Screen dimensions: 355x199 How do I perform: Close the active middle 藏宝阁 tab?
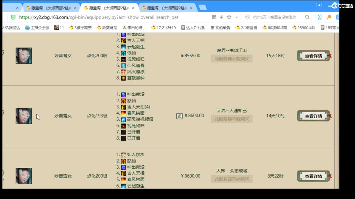point(133,8)
